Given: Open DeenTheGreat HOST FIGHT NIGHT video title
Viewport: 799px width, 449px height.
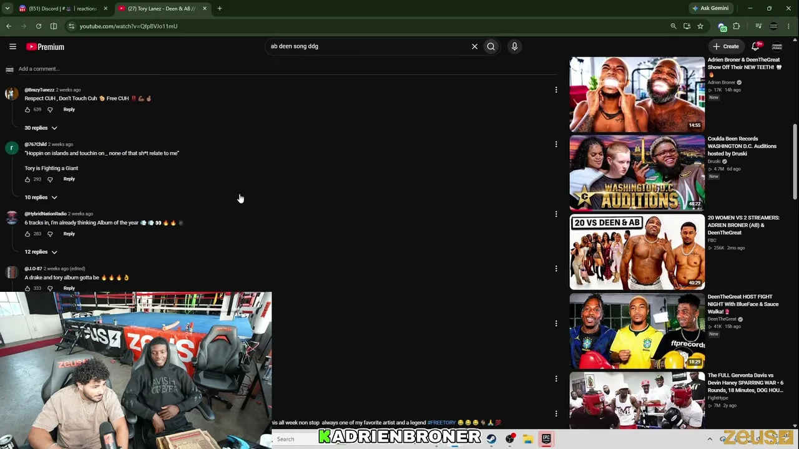Looking at the screenshot, I should pos(743,304).
